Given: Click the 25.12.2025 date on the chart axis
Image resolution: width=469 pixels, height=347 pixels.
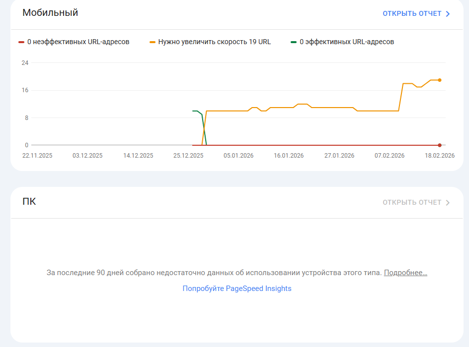Looking at the screenshot, I should point(188,155).
